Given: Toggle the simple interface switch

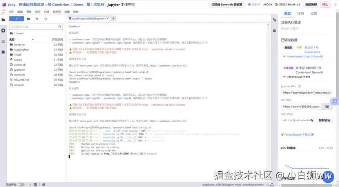Looking at the screenshot, I should [21, 185].
